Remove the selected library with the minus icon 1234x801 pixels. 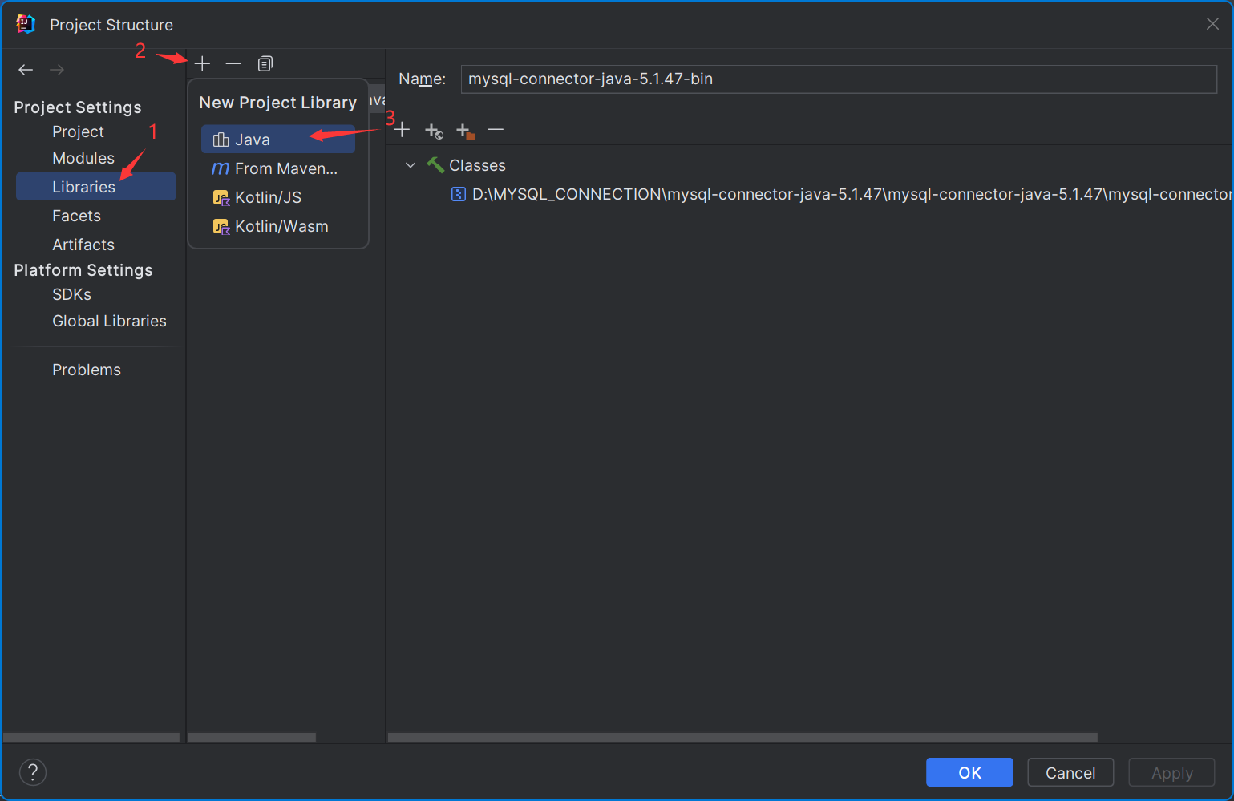233,63
